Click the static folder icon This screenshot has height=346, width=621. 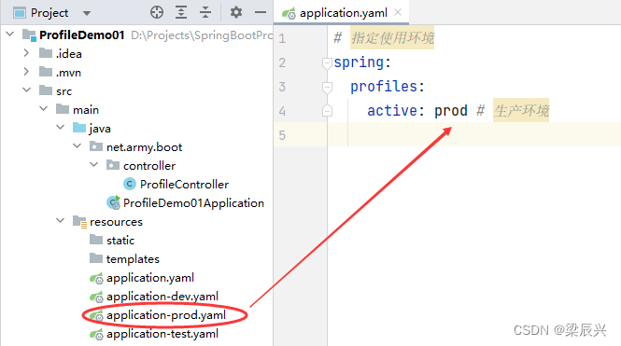96,240
